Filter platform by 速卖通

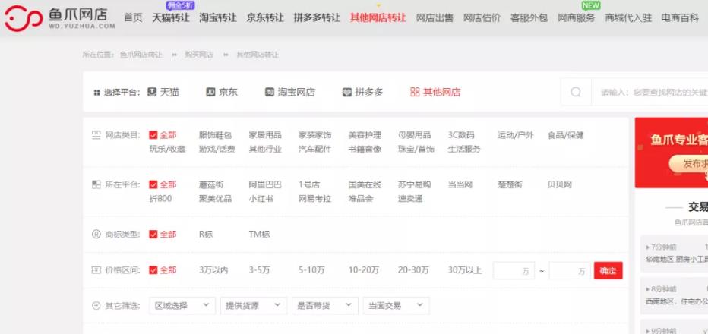coord(410,199)
